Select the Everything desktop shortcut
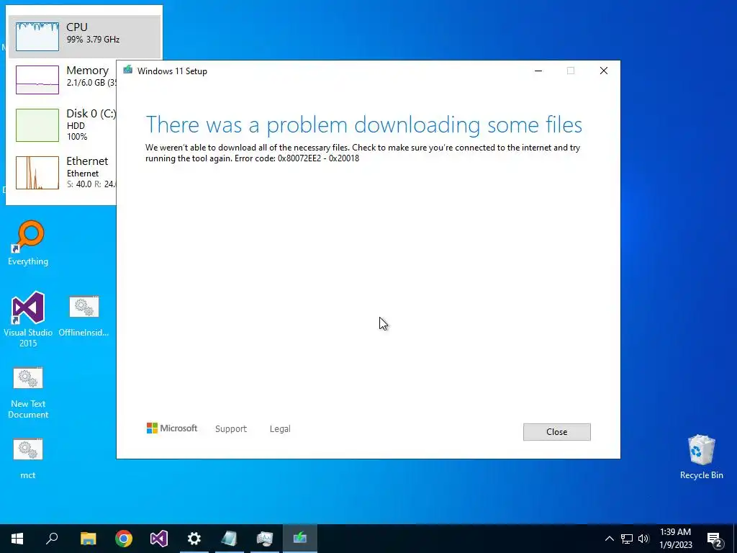737x553 pixels. pos(28,243)
